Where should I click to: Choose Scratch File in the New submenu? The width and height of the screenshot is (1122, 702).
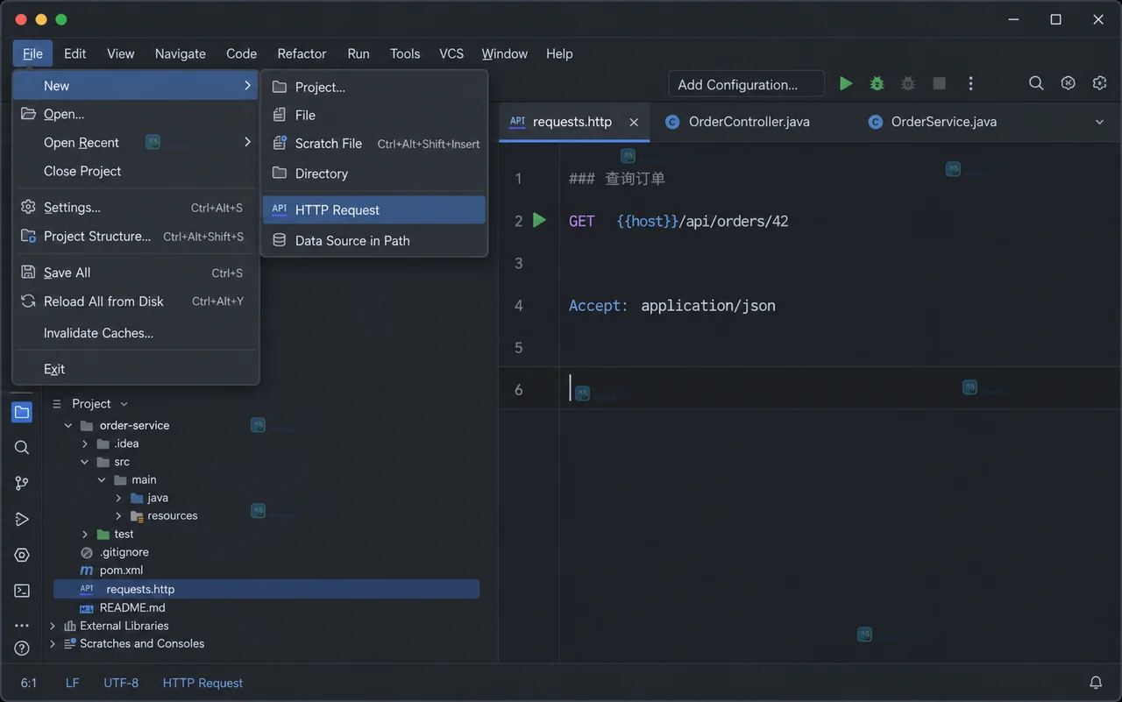tap(373, 144)
